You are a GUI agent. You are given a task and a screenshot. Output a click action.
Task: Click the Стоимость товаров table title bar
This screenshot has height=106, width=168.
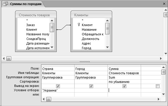(x=36, y=15)
